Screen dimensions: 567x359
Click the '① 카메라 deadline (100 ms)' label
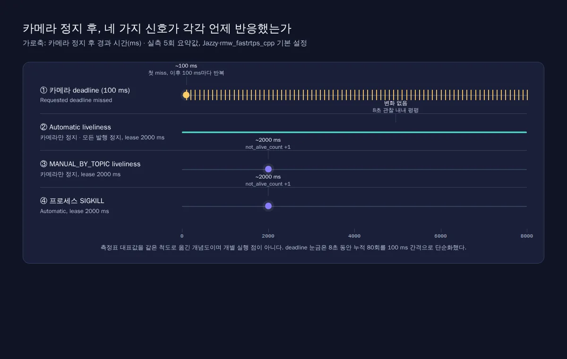pos(85,90)
